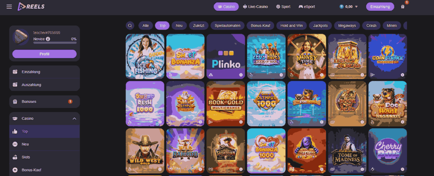This screenshot has width=434, height=176.
Task: Click the search magnifier icon
Action: pos(130,26)
